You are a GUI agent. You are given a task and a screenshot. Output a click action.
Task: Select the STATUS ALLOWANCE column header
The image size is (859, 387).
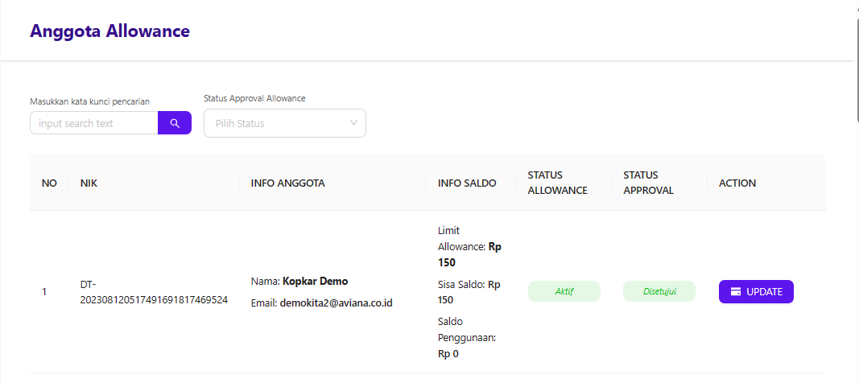click(x=557, y=183)
